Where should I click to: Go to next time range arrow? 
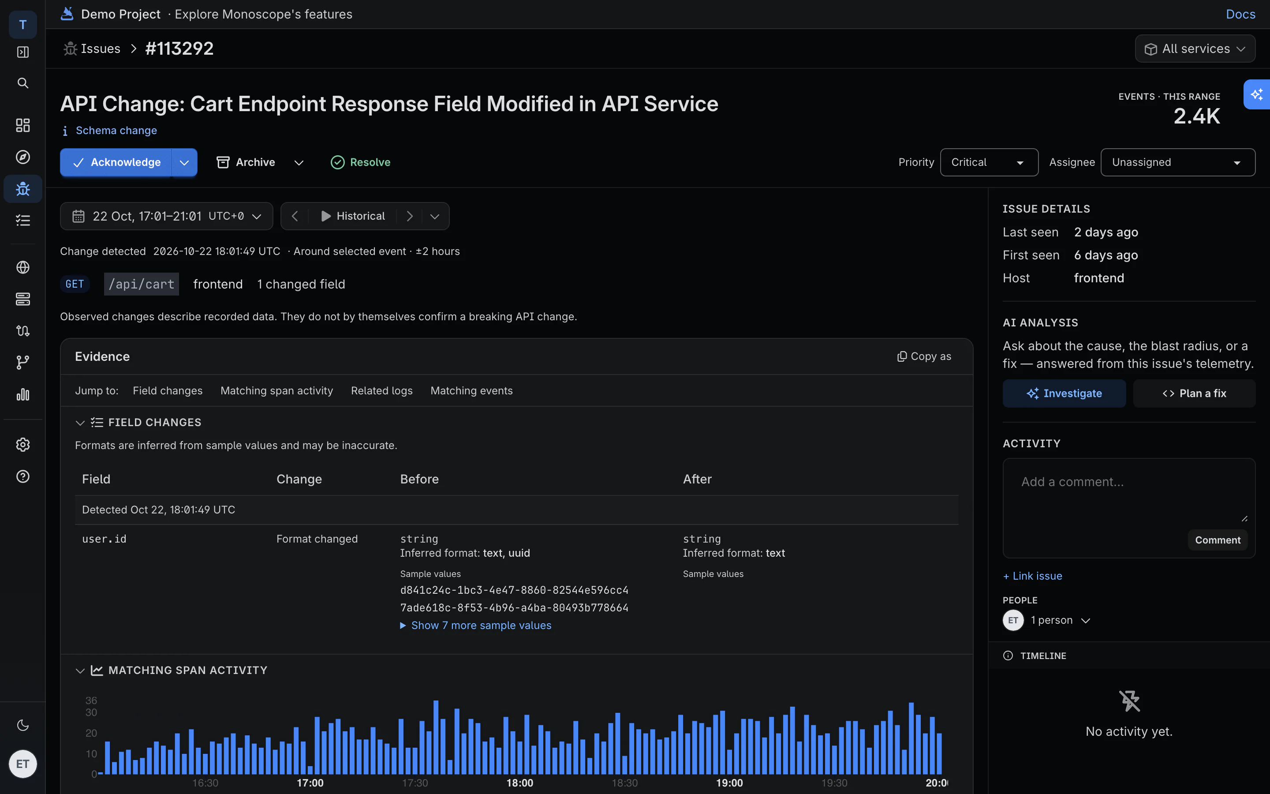tap(409, 216)
